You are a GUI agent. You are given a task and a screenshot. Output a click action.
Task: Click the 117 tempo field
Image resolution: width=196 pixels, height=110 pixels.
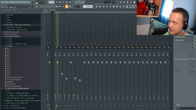(51, 2)
